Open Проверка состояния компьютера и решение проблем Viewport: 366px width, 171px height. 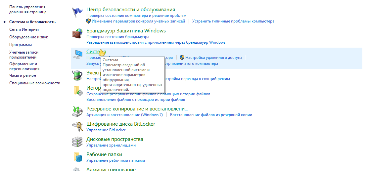[x=136, y=16]
